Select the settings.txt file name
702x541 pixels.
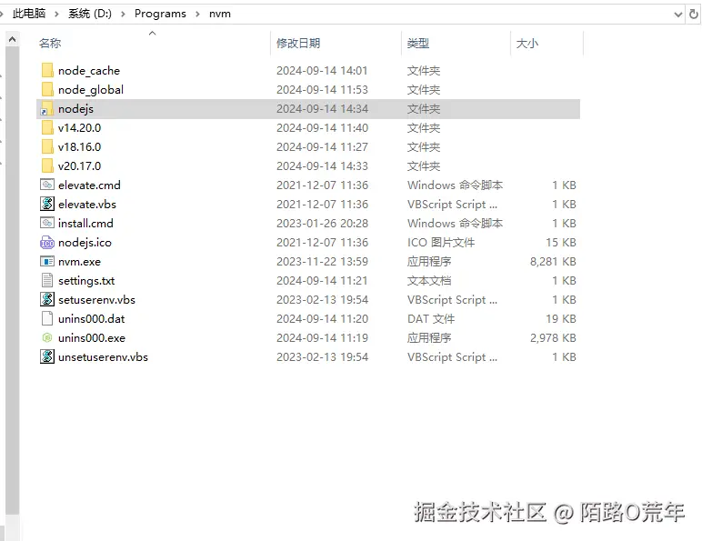coord(86,281)
